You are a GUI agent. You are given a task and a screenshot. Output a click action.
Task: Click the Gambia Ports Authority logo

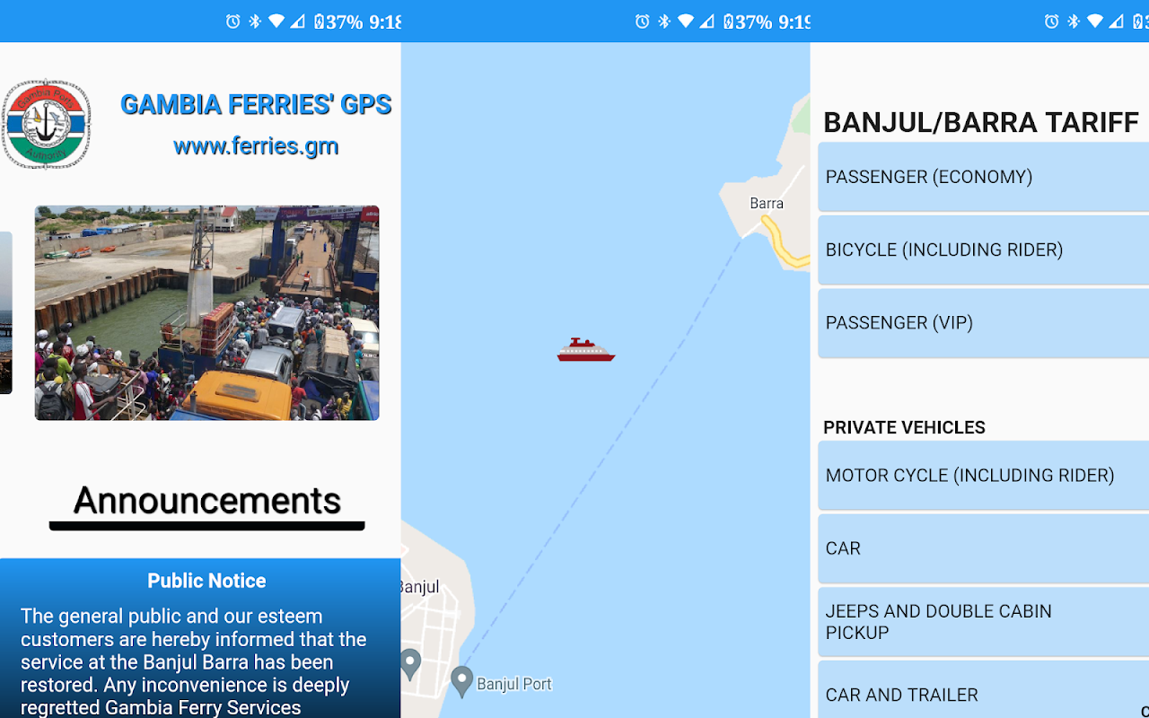46,124
